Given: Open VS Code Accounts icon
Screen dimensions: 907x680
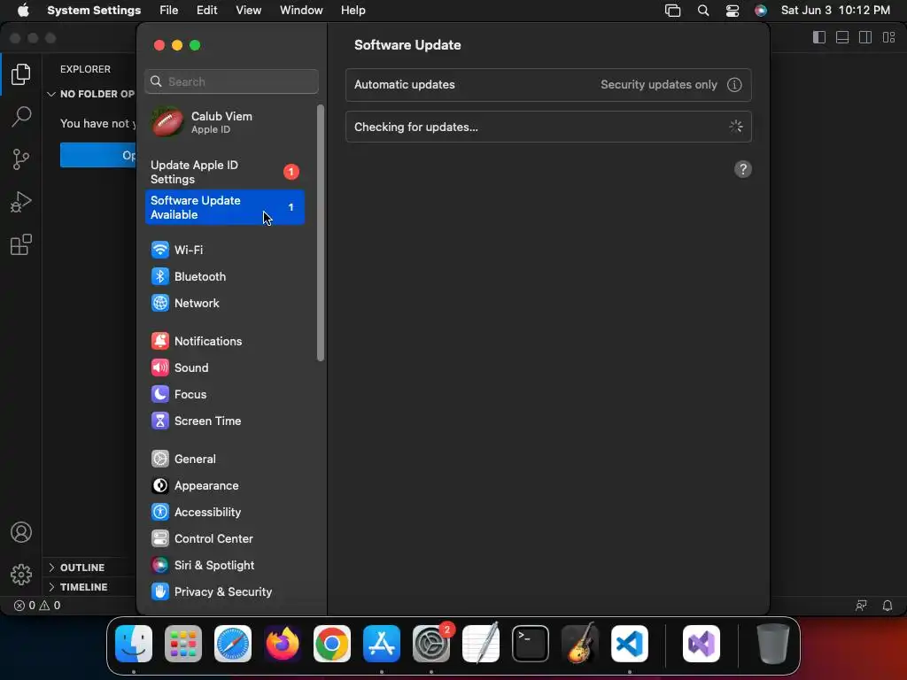Looking at the screenshot, I should coord(21,532).
